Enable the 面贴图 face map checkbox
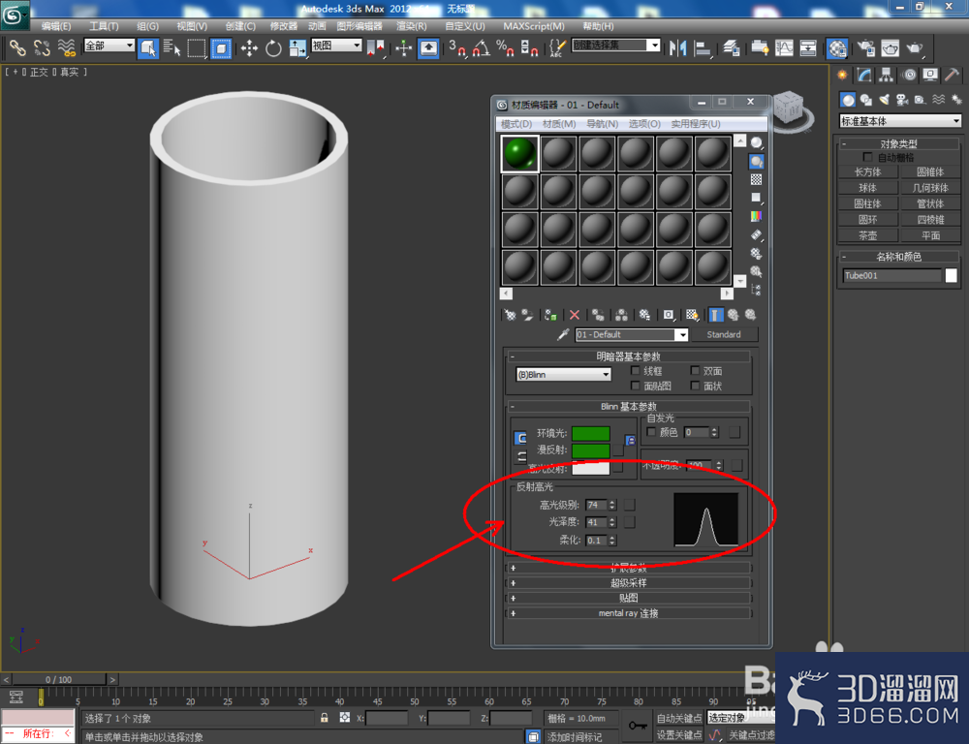 [635, 386]
